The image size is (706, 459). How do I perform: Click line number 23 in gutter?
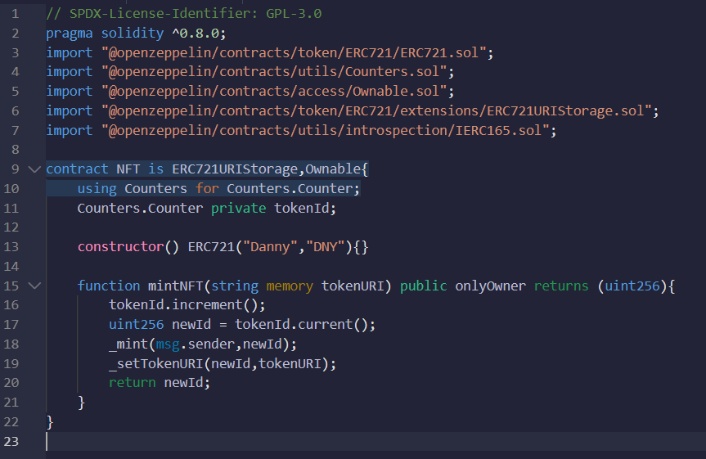click(11, 441)
